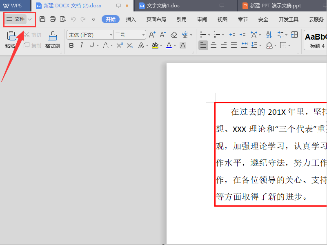Toggle Italic formatting
Viewport: 327px width, 245px height.
(82, 45)
